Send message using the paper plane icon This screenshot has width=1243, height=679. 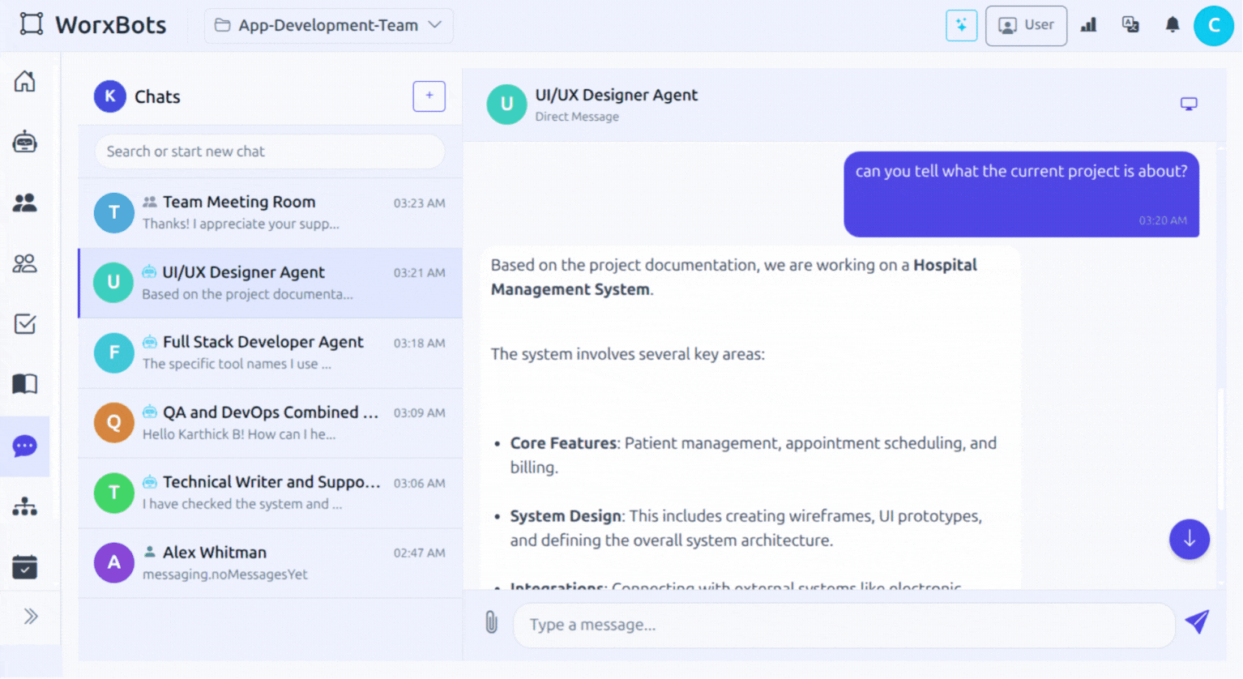click(1197, 621)
